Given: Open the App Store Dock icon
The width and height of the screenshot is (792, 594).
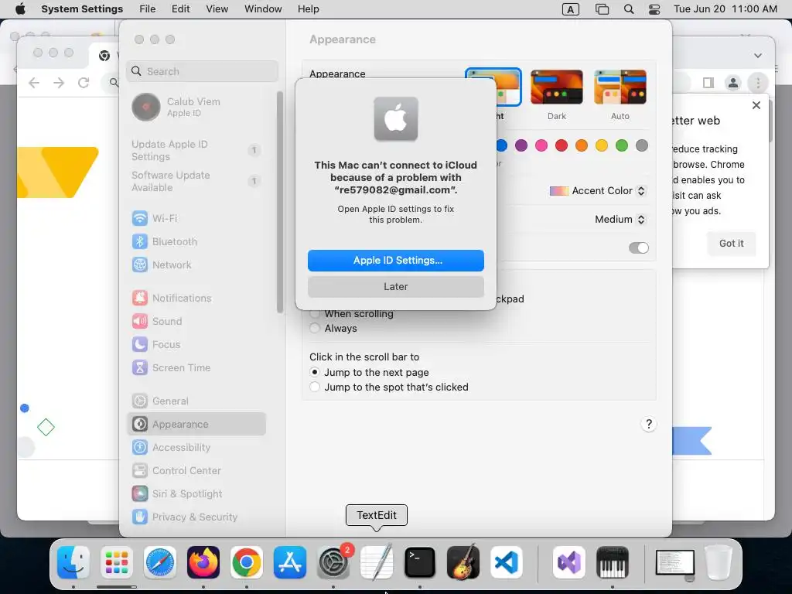Looking at the screenshot, I should point(290,562).
